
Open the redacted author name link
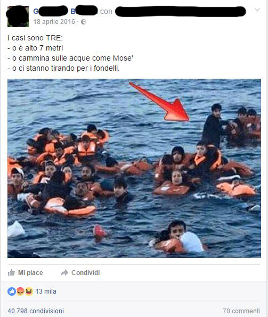(65, 11)
